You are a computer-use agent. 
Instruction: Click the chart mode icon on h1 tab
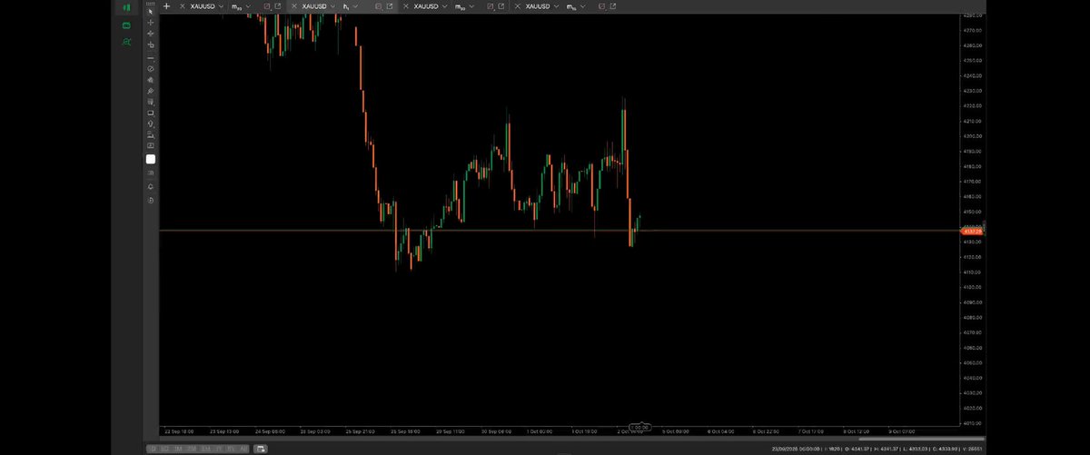pos(379,6)
